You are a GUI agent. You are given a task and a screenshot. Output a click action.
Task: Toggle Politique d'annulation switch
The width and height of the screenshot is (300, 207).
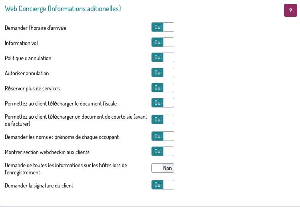(x=163, y=57)
